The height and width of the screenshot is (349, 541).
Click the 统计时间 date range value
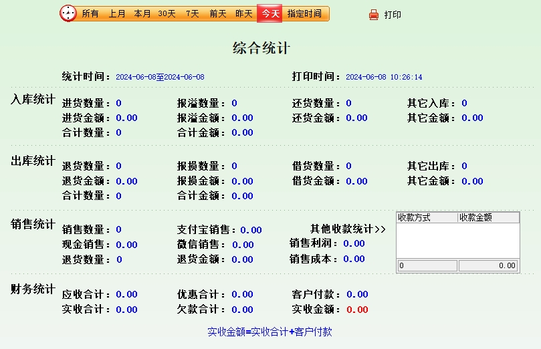(x=160, y=78)
